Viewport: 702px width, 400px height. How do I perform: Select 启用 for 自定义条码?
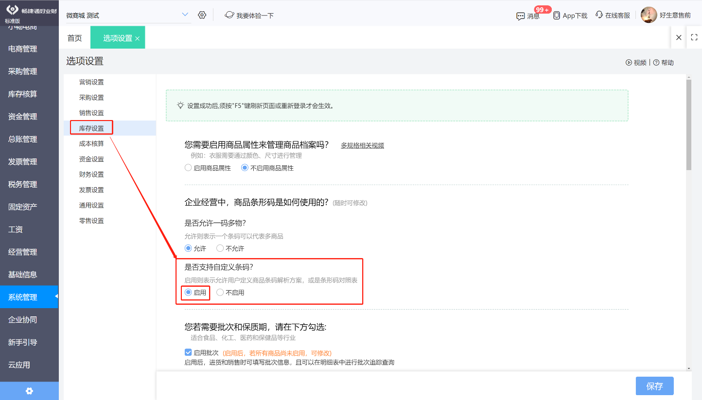[x=188, y=293]
